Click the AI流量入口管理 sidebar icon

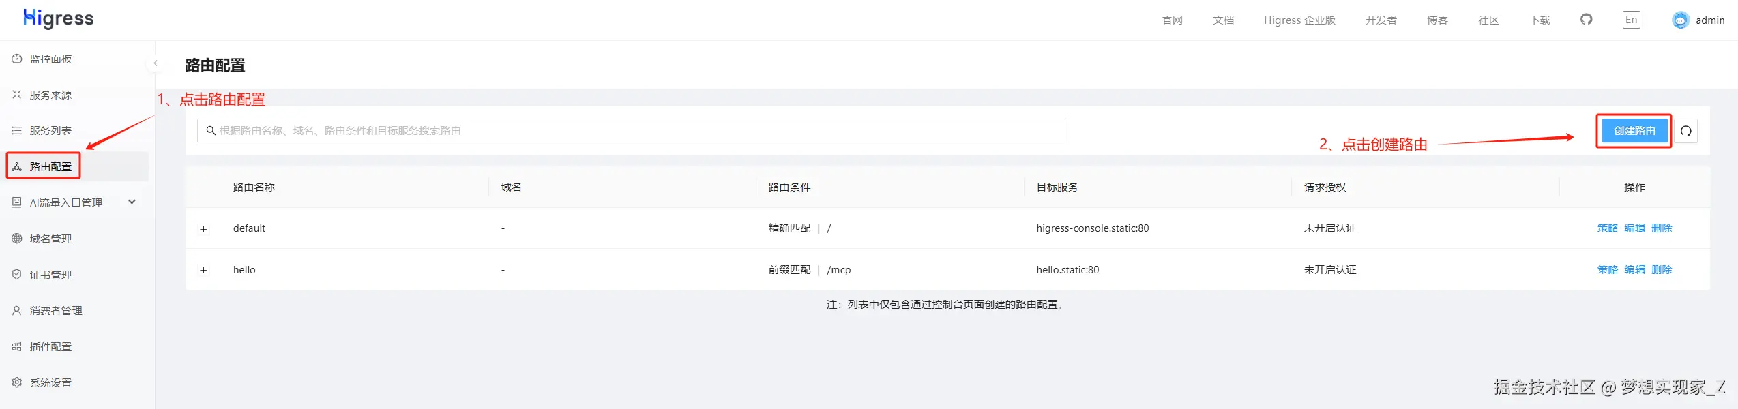click(17, 202)
